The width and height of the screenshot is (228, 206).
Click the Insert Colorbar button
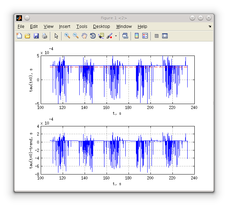[x=137, y=36]
